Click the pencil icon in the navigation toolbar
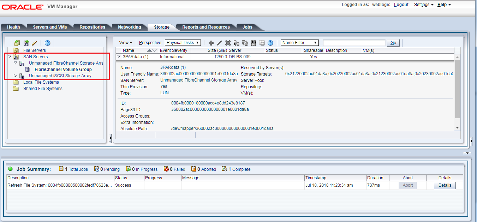 pyautogui.click(x=34, y=43)
